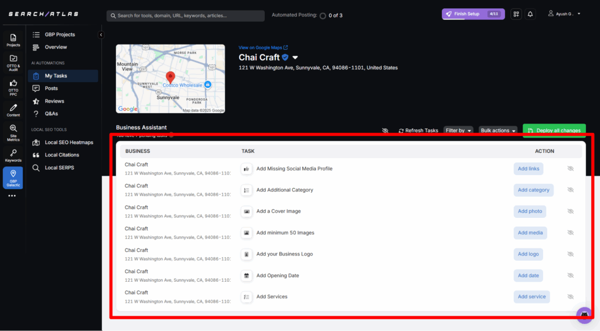This screenshot has width=600, height=331.
Task: Open Keywords in sidebar
Action: click(13, 155)
